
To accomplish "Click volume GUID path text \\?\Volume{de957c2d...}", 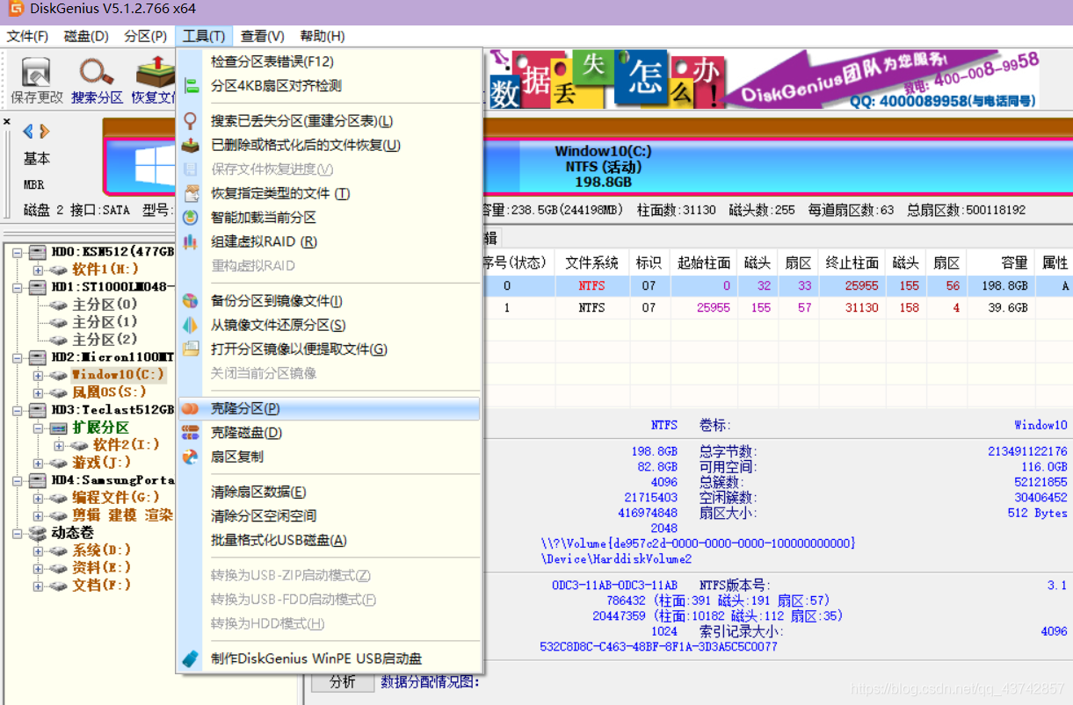I will pos(699,543).
